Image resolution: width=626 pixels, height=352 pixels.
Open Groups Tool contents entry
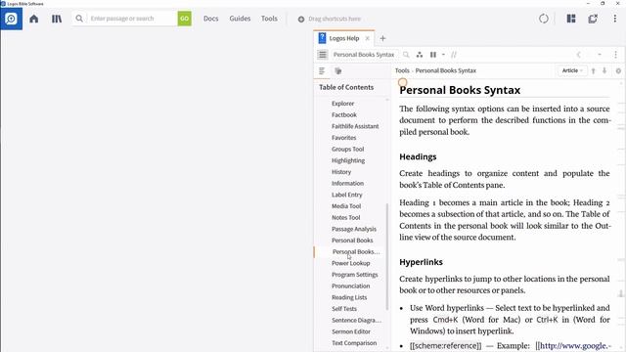click(x=348, y=150)
